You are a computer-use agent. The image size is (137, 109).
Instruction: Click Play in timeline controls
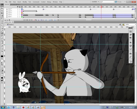28,20
